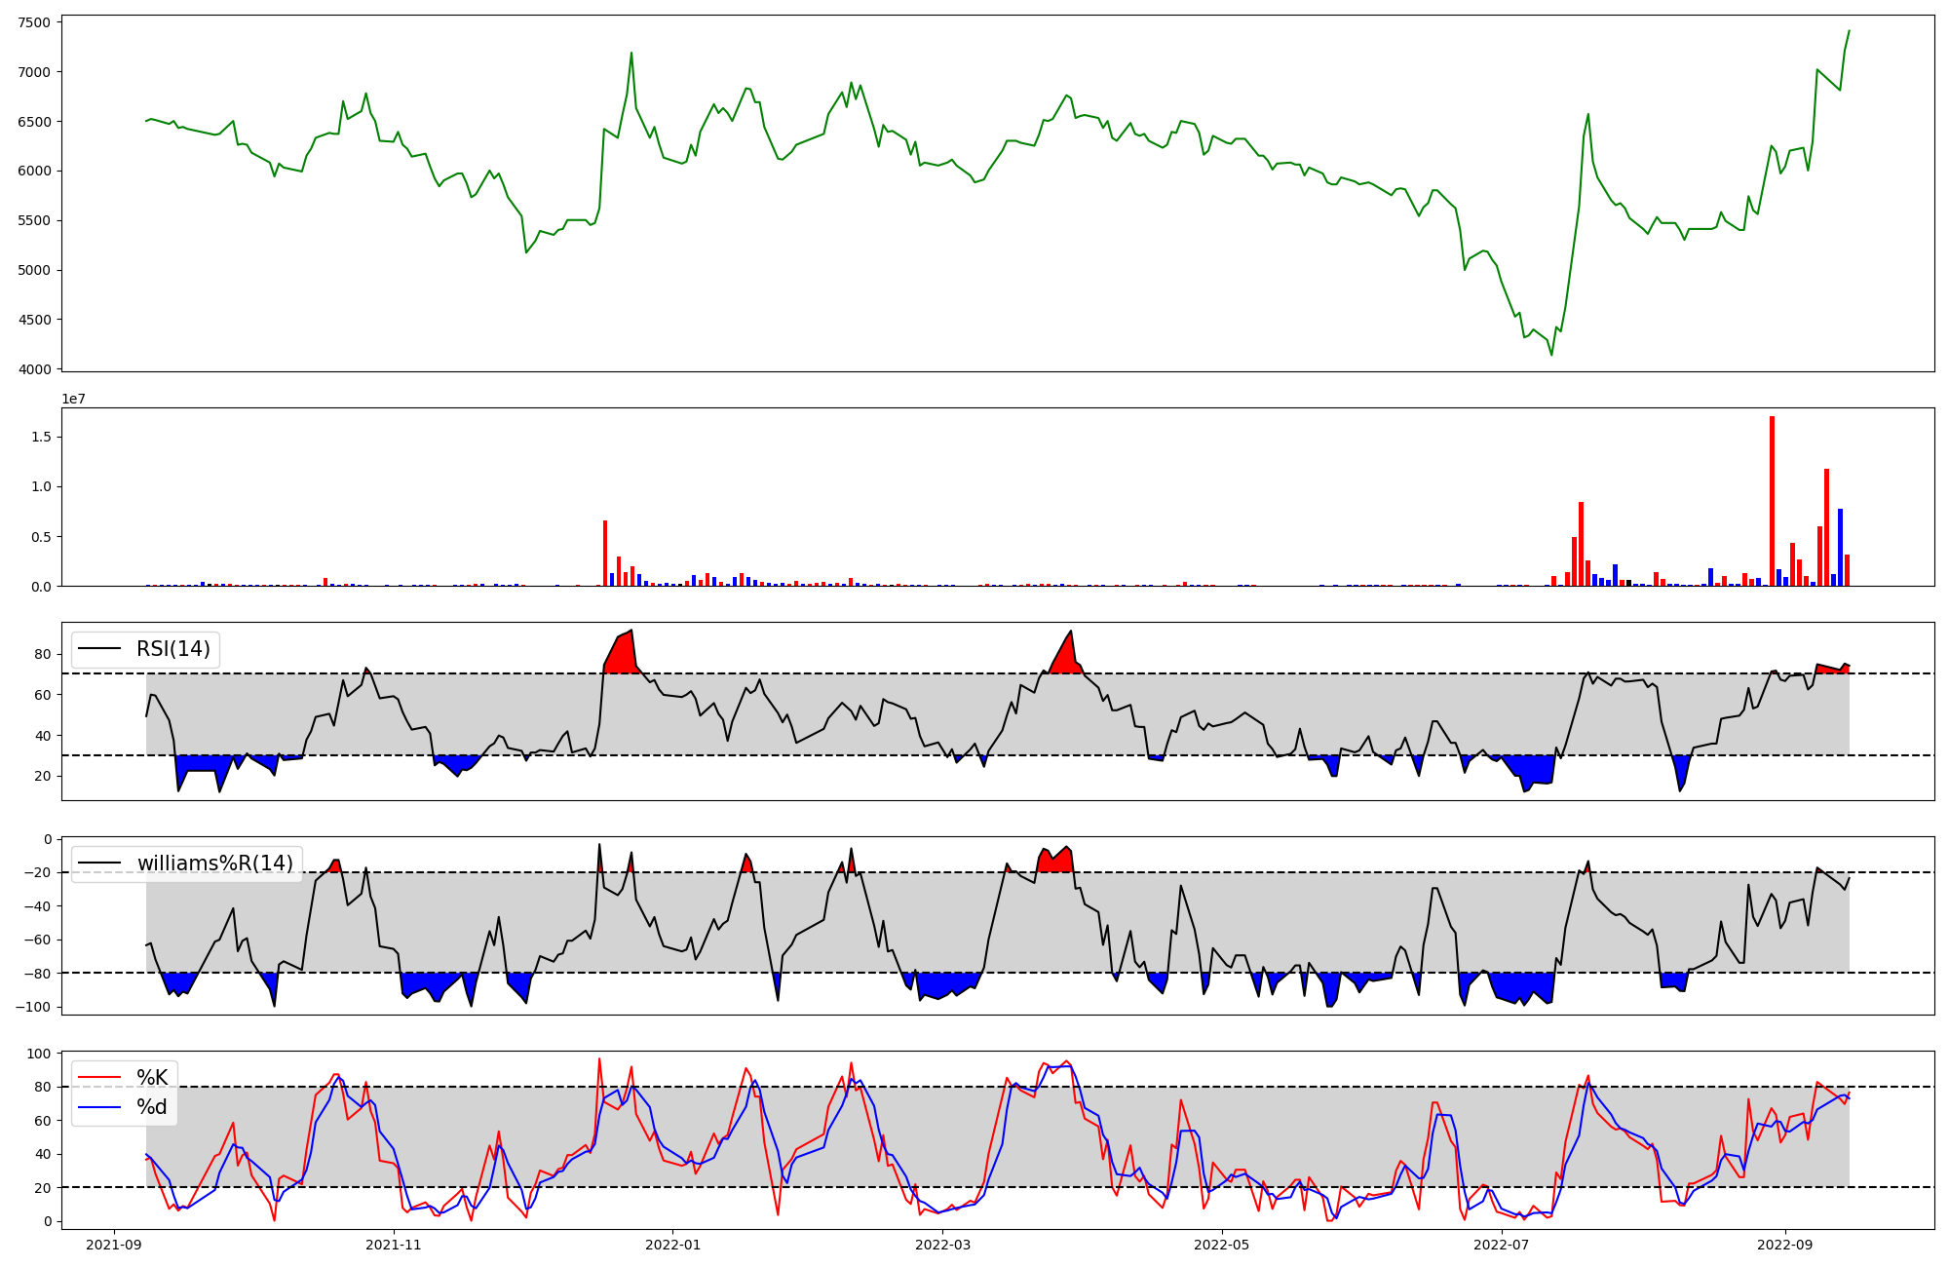Image resolution: width=1949 pixels, height=1267 pixels.
Task: Click the 2021-09 date axis label
Action: 115,1245
